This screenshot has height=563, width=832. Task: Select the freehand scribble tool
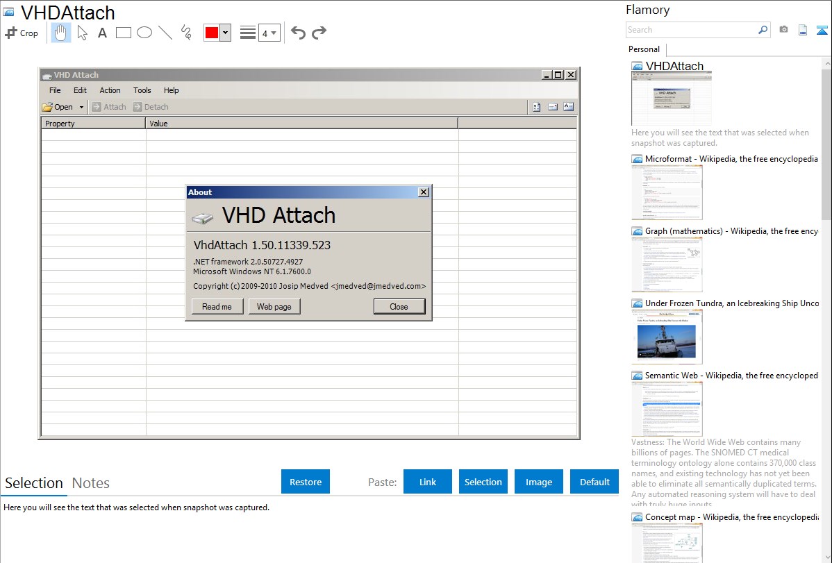pyautogui.click(x=186, y=33)
